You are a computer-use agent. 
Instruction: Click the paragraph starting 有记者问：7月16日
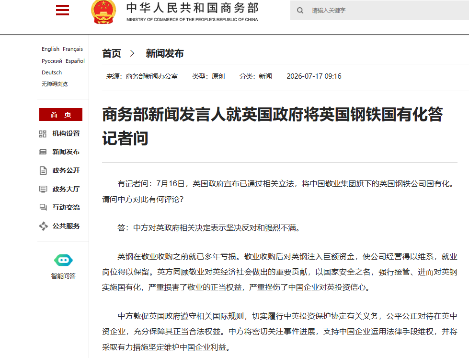[280, 191]
